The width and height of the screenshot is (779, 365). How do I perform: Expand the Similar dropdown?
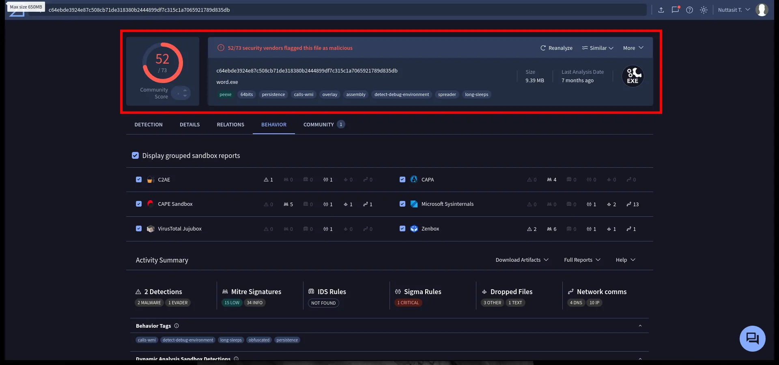(x=597, y=48)
